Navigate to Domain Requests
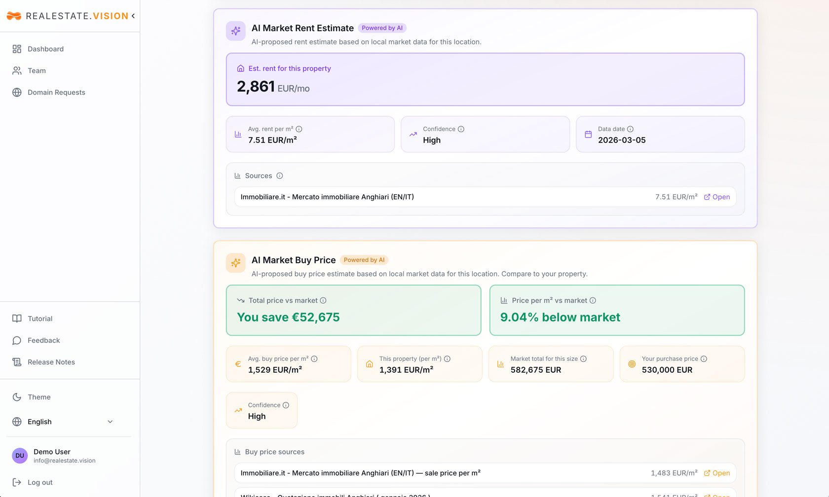 point(56,93)
